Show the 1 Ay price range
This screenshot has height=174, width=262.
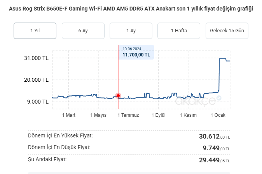pyautogui.click(x=131, y=31)
